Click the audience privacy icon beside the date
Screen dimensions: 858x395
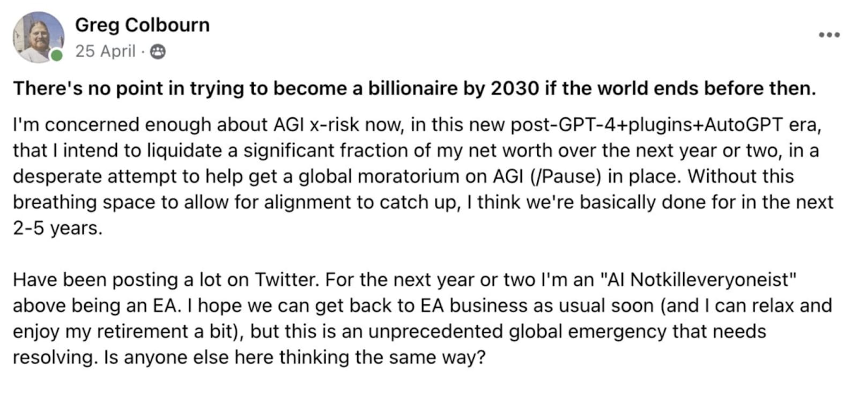tap(157, 51)
